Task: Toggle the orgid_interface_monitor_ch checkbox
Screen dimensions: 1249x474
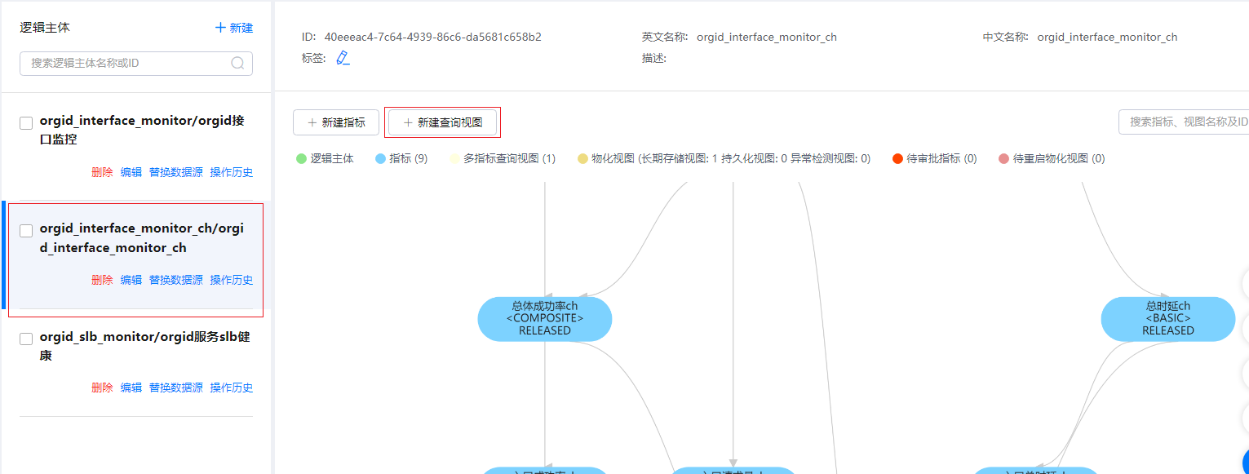Action: point(26,231)
